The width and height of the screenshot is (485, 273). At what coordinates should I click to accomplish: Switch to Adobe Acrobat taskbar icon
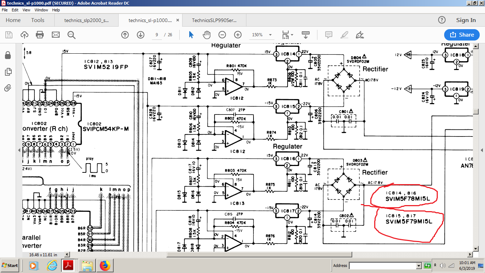(68, 266)
